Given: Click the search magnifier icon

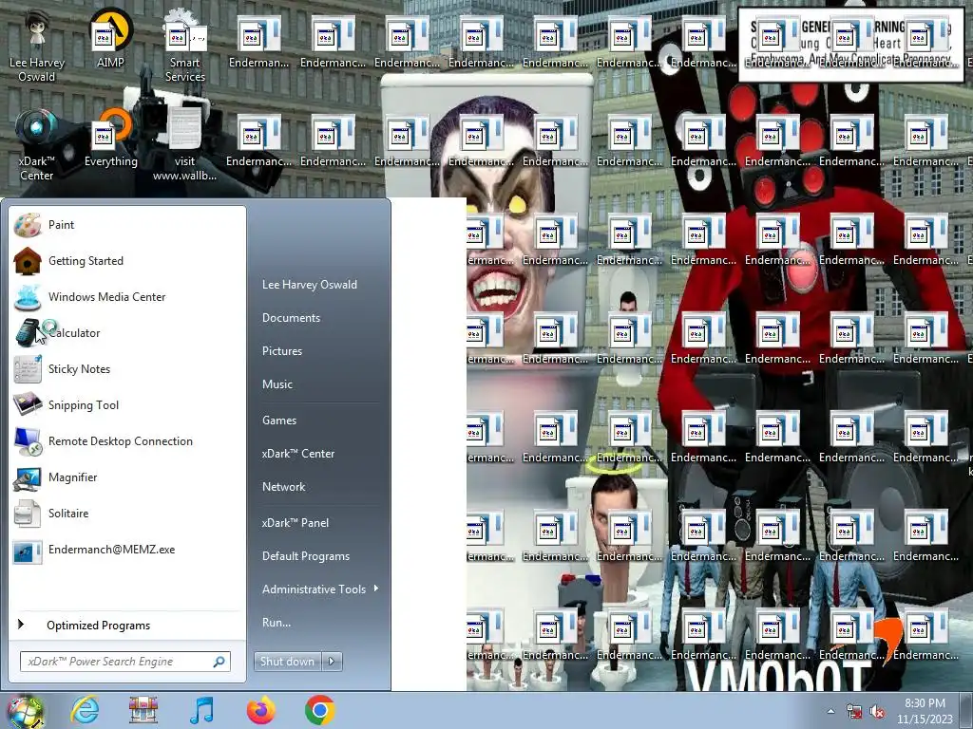Looking at the screenshot, I should 219,662.
